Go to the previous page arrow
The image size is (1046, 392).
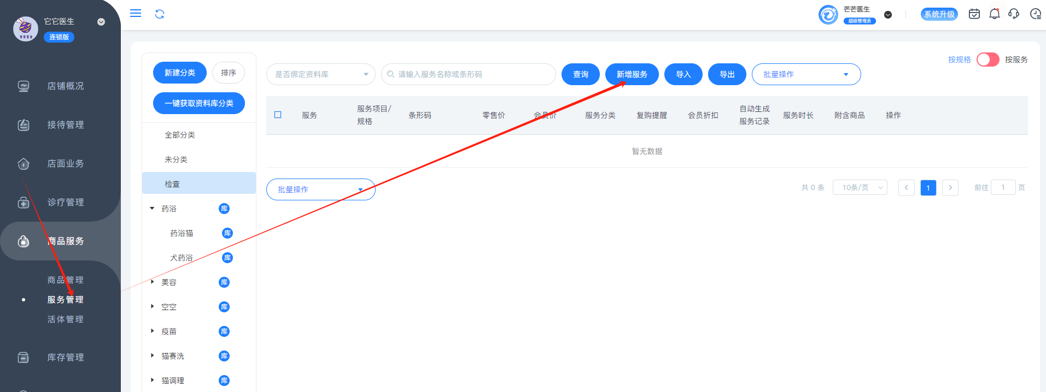coord(907,187)
